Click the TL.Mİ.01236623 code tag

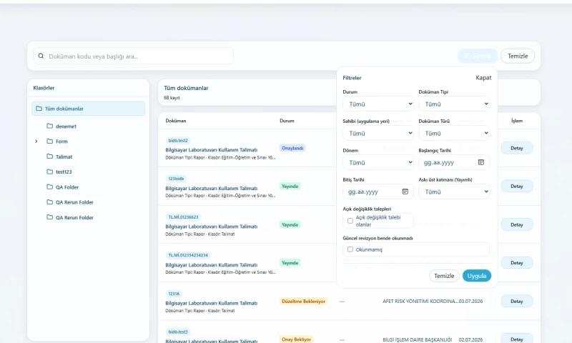click(183, 217)
